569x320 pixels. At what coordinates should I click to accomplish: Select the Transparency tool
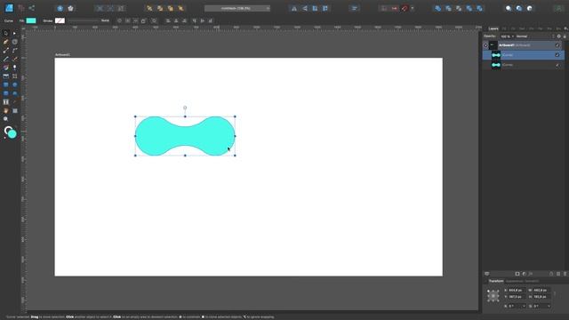point(14,68)
